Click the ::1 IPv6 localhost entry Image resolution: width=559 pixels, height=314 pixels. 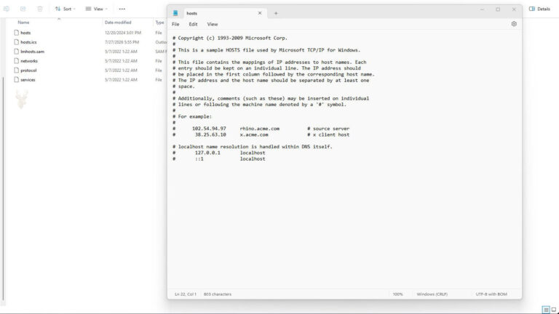(x=199, y=158)
